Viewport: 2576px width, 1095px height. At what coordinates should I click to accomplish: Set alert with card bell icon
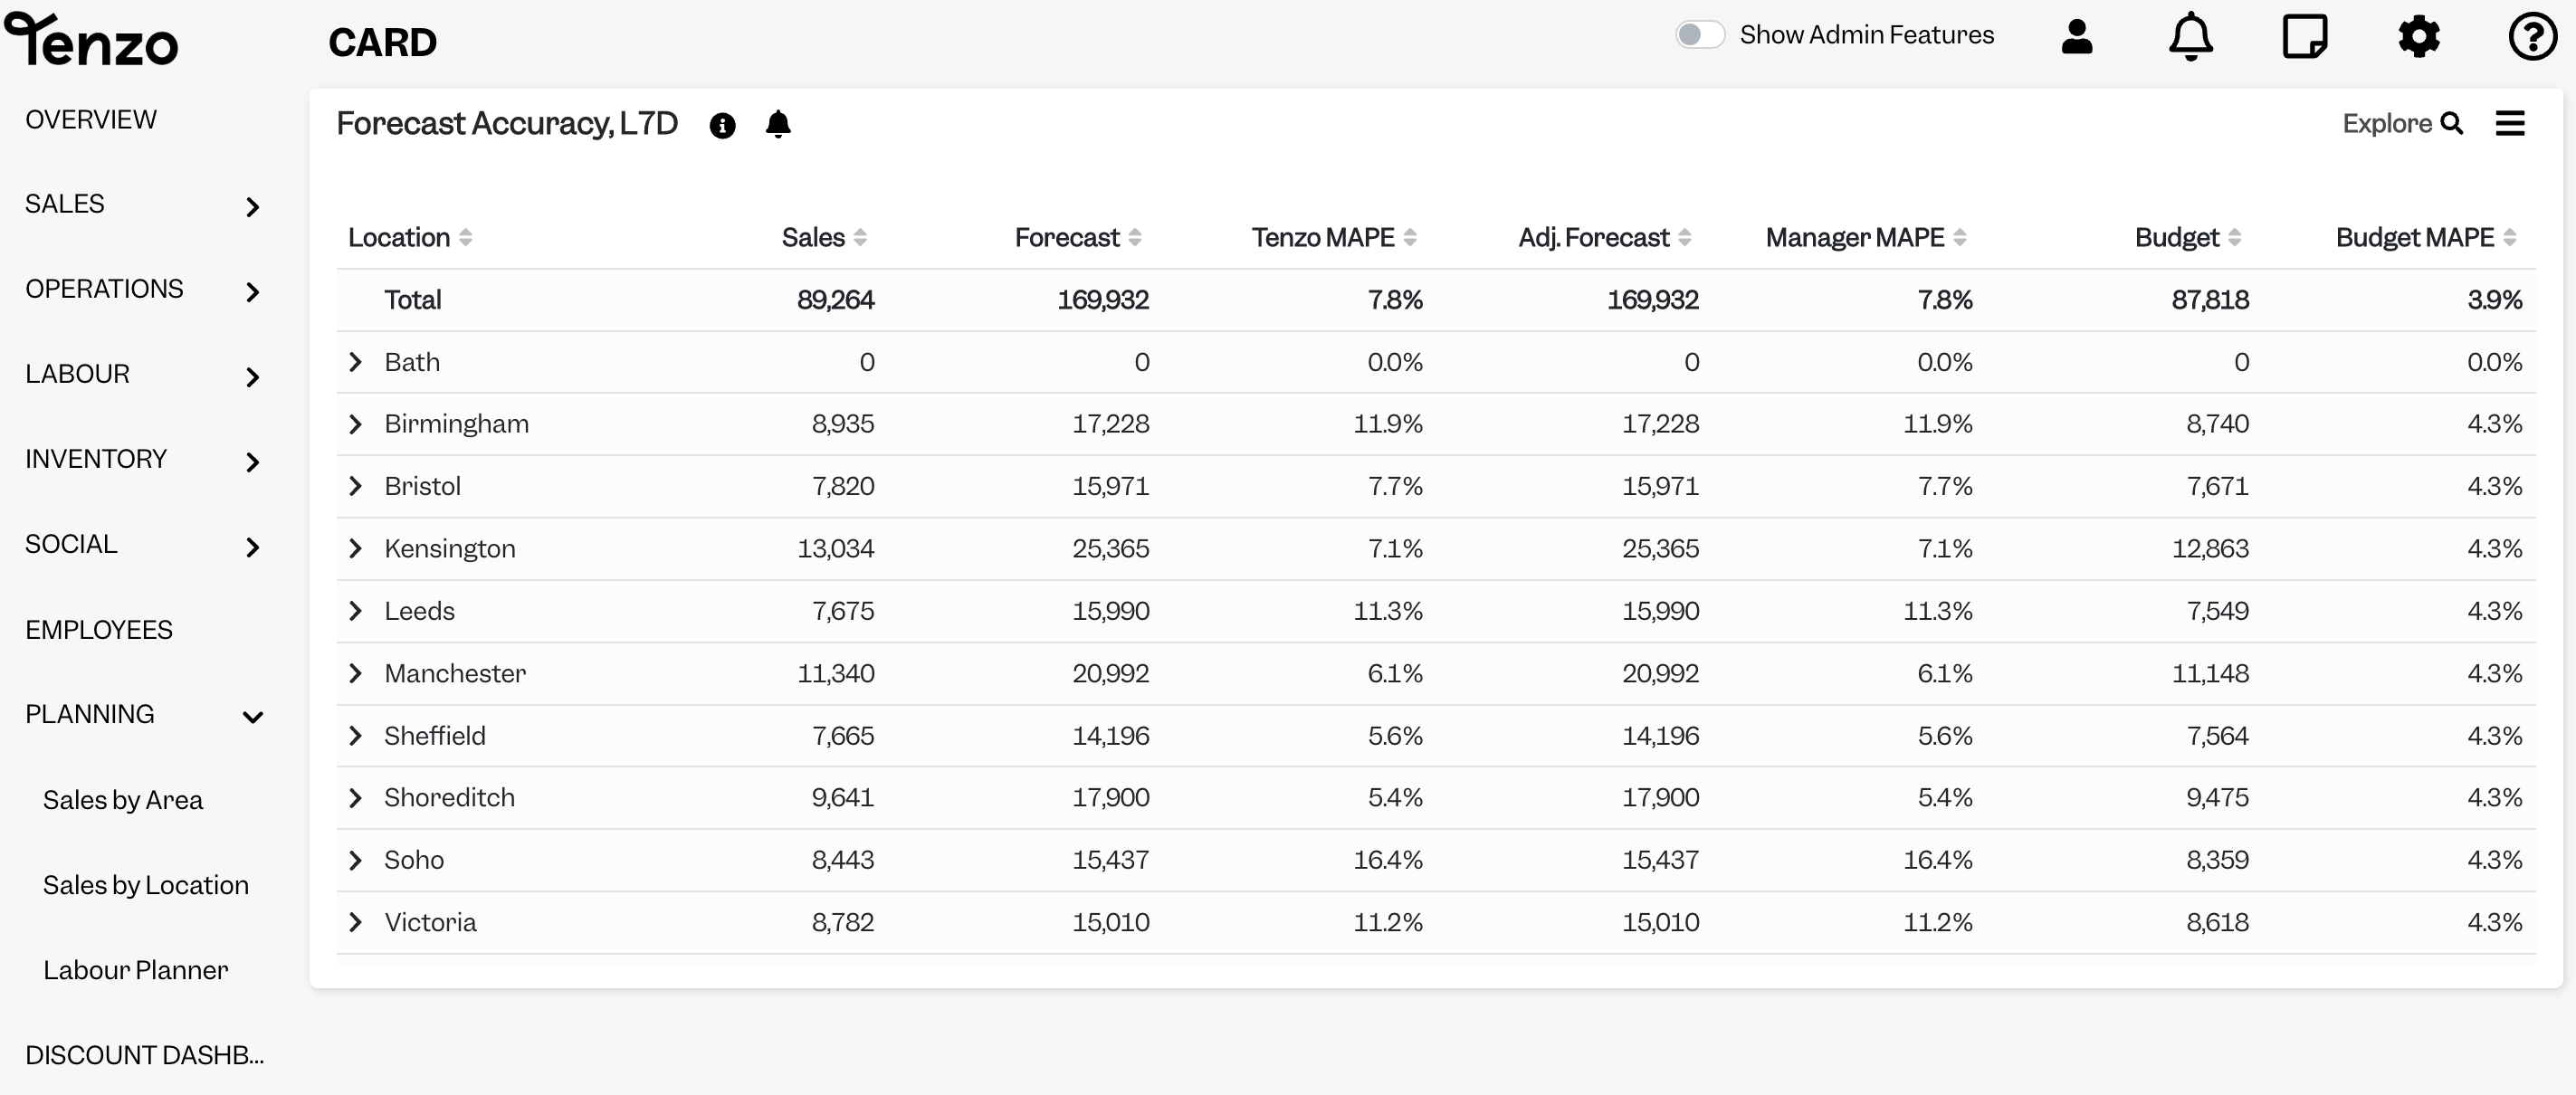point(778,124)
